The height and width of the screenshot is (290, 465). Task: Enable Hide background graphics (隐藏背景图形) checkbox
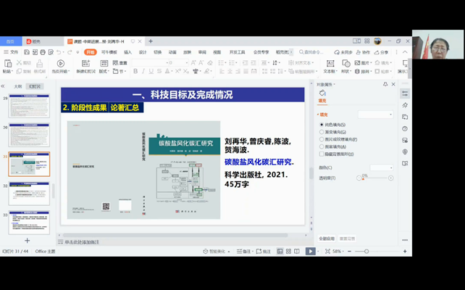[322, 154]
